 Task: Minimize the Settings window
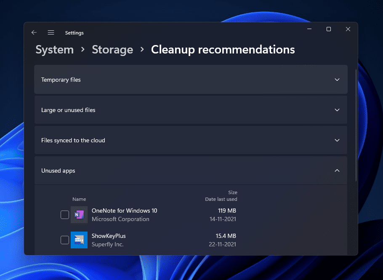(309, 29)
